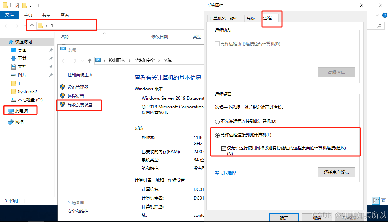Viewport: 388px width, 222px height.
Task: Open folder 1 in the navigation pane
Action: click(x=19, y=83)
